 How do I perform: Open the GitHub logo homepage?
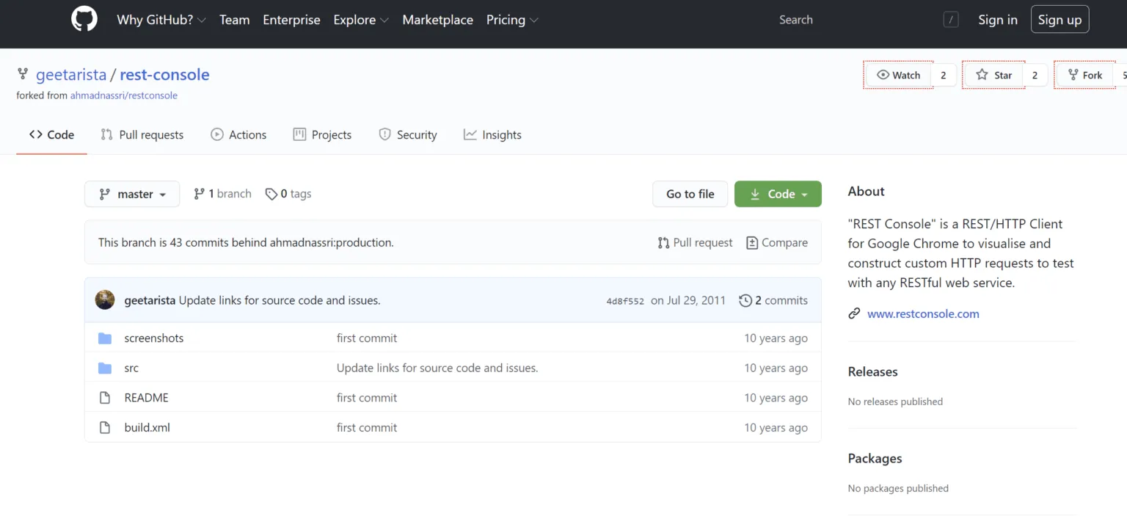pyautogui.click(x=84, y=19)
